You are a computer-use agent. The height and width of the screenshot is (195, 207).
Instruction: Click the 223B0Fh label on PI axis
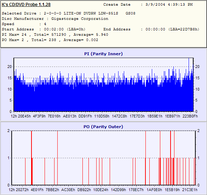pyautogui.click(x=190, y=116)
